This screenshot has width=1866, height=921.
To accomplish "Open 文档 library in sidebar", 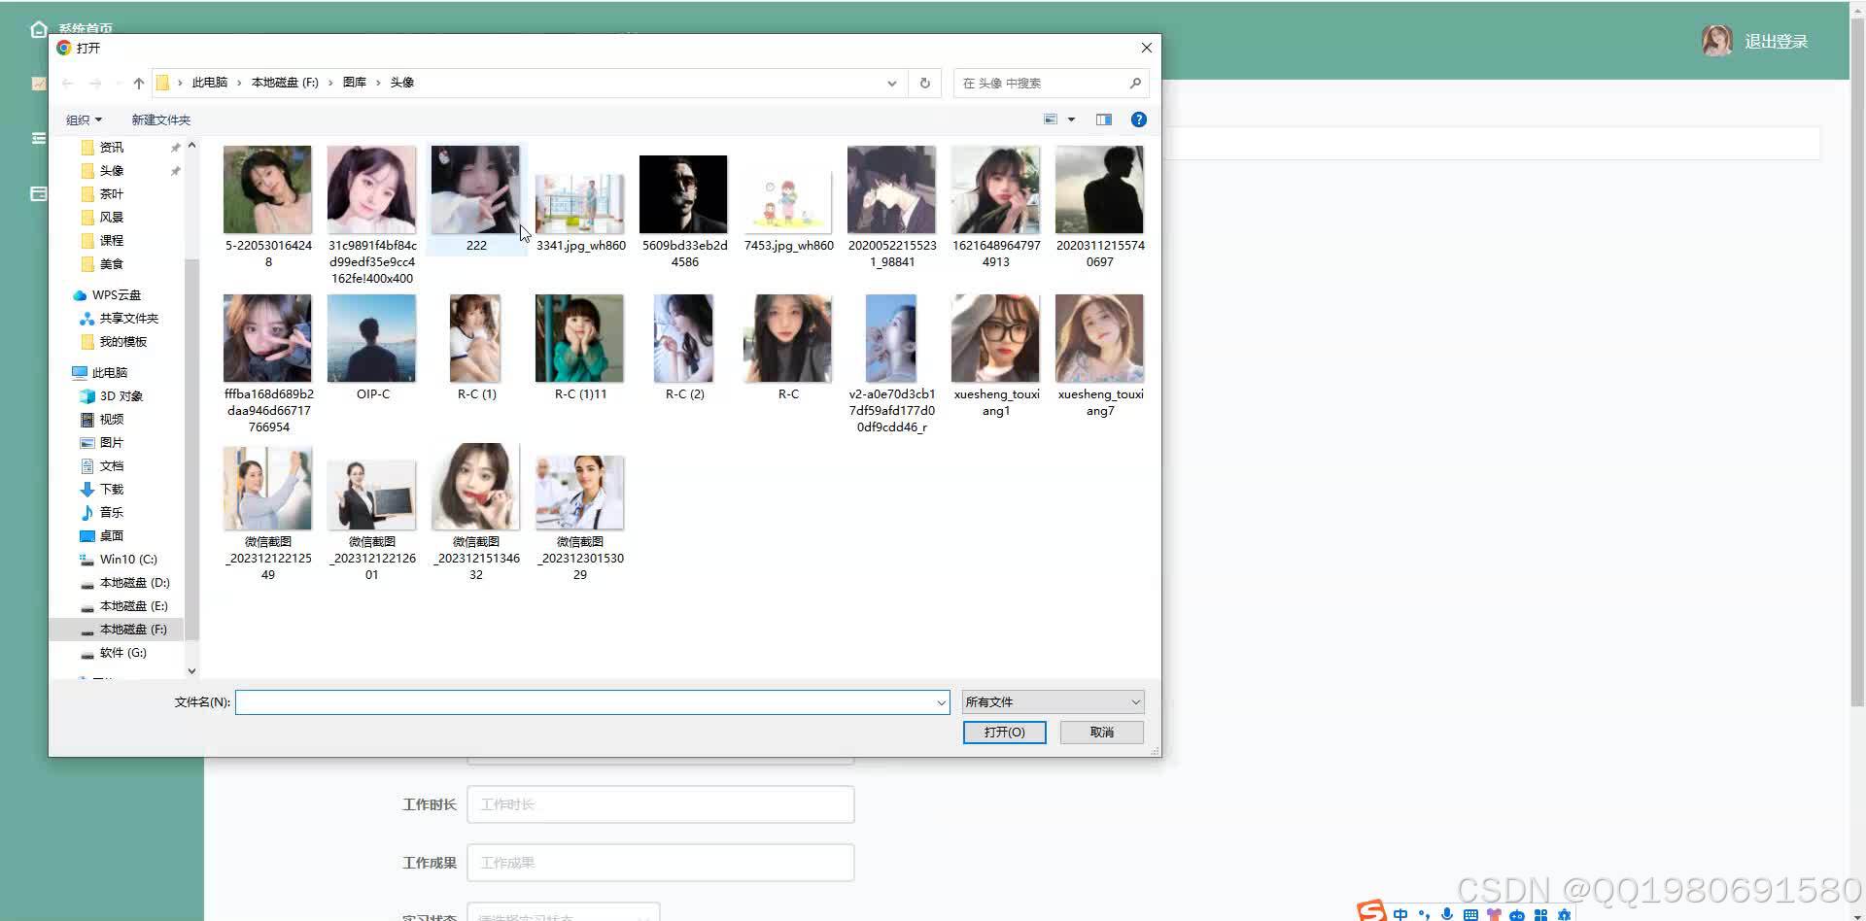I will coord(111,466).
